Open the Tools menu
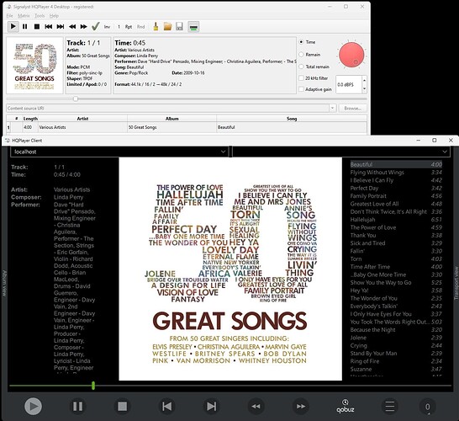Viewport: 459px width, 421px height. point(40,16)
